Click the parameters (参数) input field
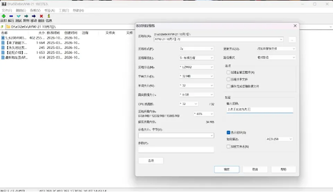 (176, 150)
